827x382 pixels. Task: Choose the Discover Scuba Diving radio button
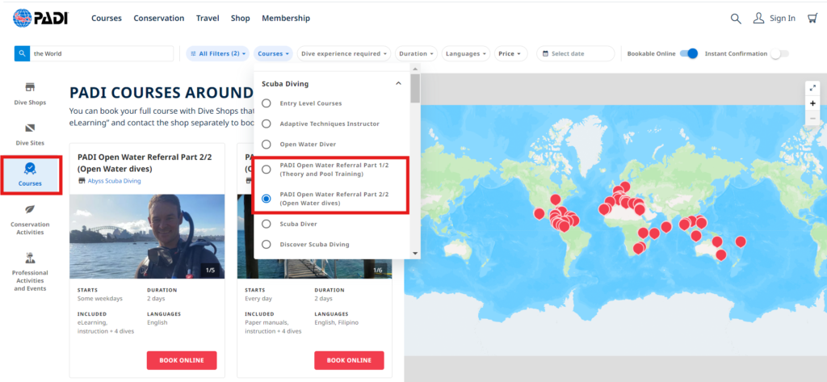[x=266, y=244]
